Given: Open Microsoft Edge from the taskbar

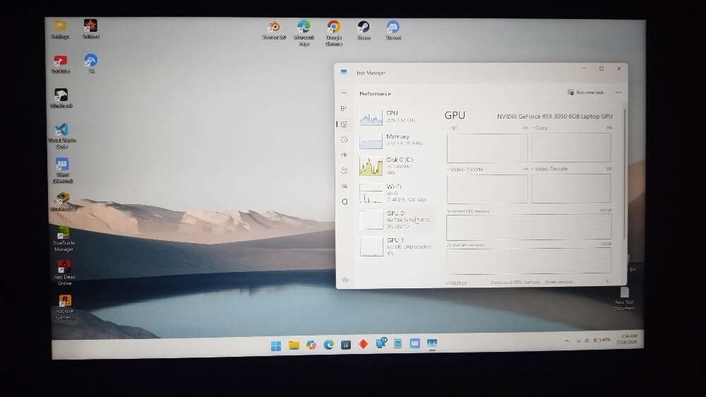Looking at the screenshot, I should point(329,345).
